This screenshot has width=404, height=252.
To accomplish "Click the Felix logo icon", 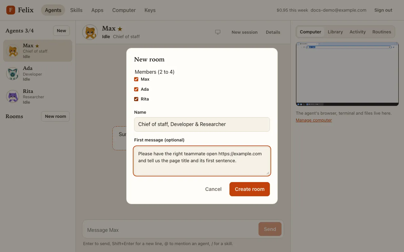I will click(x=11, y=10).
